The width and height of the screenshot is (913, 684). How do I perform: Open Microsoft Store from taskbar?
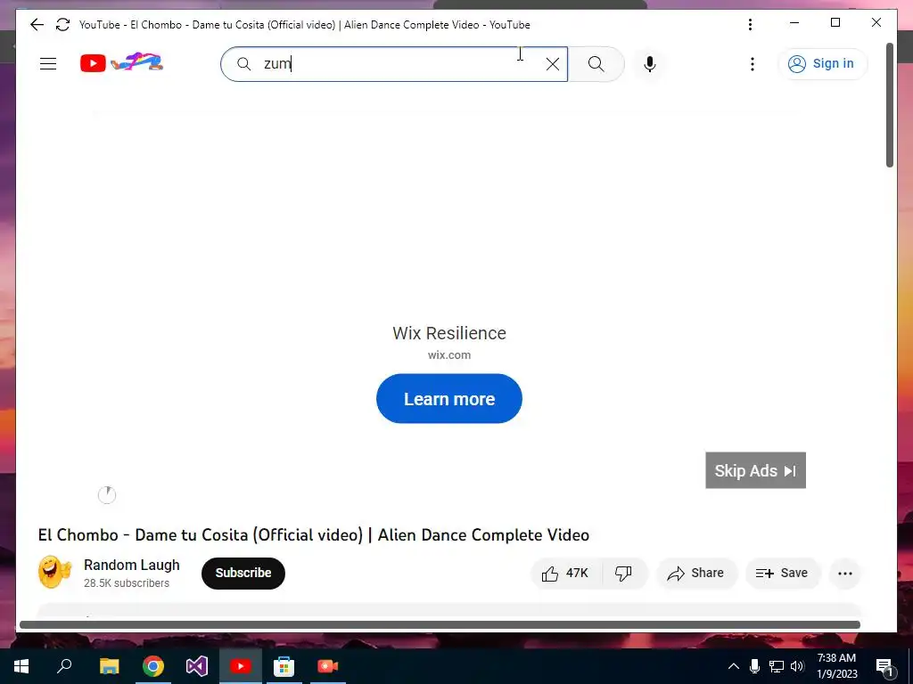(284, 666)
